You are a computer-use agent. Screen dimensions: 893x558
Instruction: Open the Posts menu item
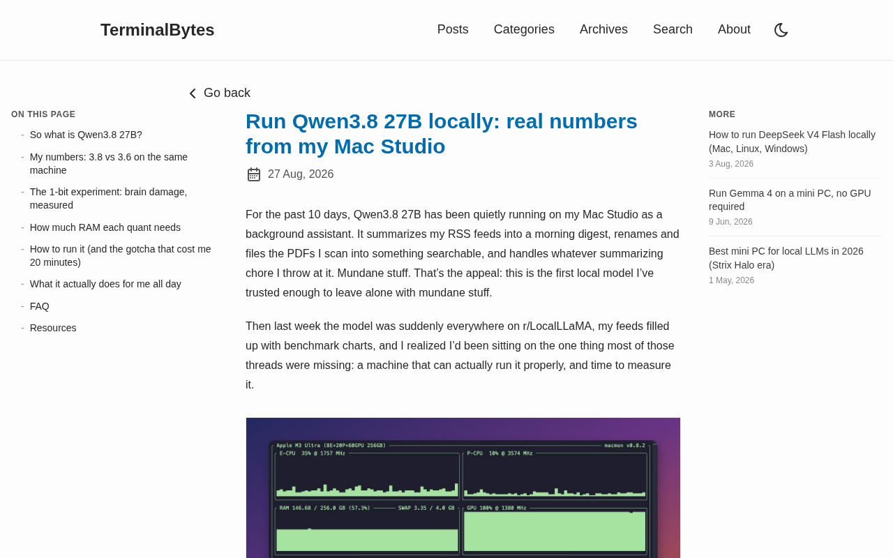click(453, 29)
